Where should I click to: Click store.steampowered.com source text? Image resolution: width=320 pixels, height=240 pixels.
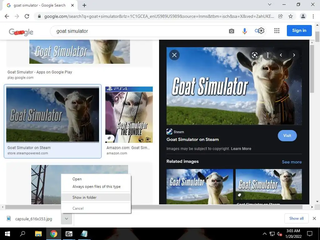pos(28,153)
